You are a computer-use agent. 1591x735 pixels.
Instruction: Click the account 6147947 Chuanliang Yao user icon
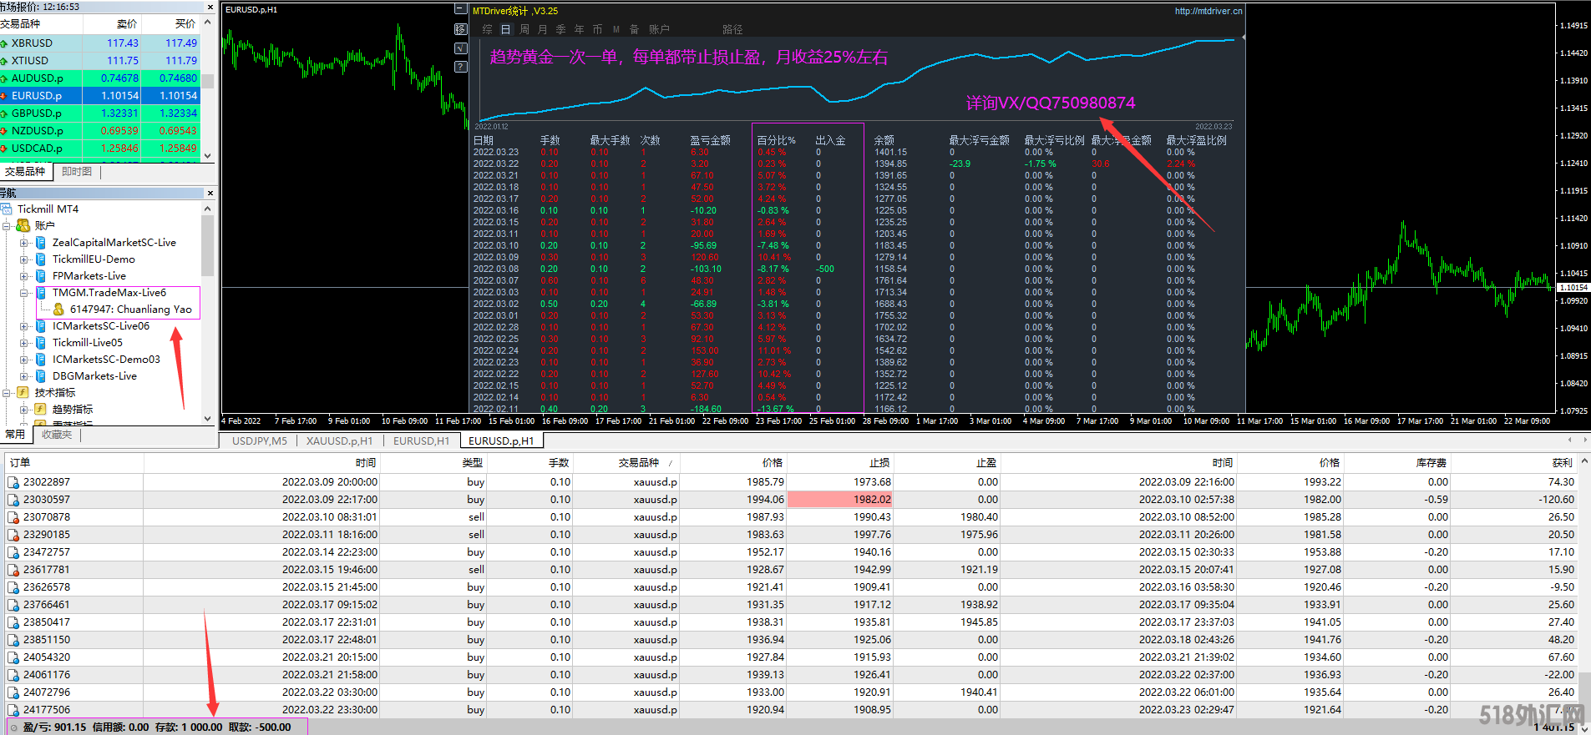pos(58,310)
